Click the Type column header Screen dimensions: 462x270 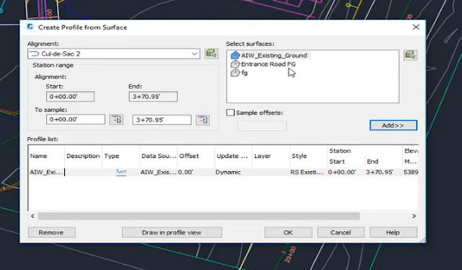[x=121, y=156]
